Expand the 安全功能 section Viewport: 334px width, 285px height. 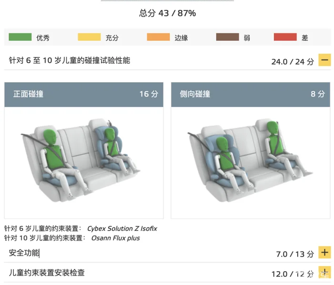(324, 252)
